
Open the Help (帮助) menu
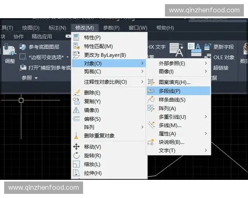tap(165, 28)
